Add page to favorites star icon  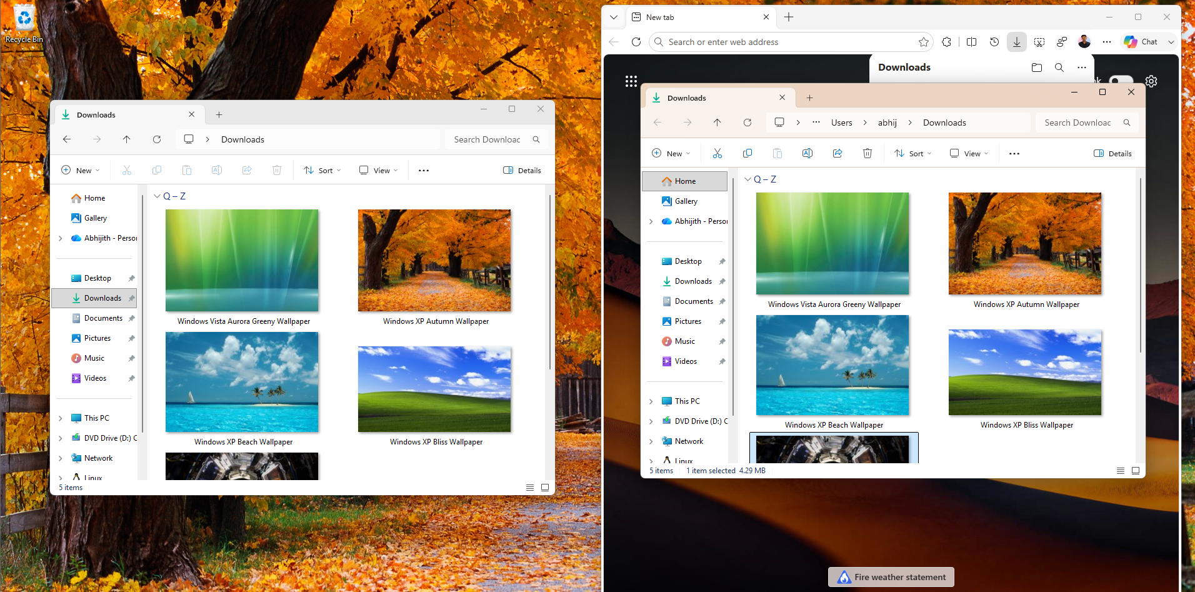[x=924, y=42]
